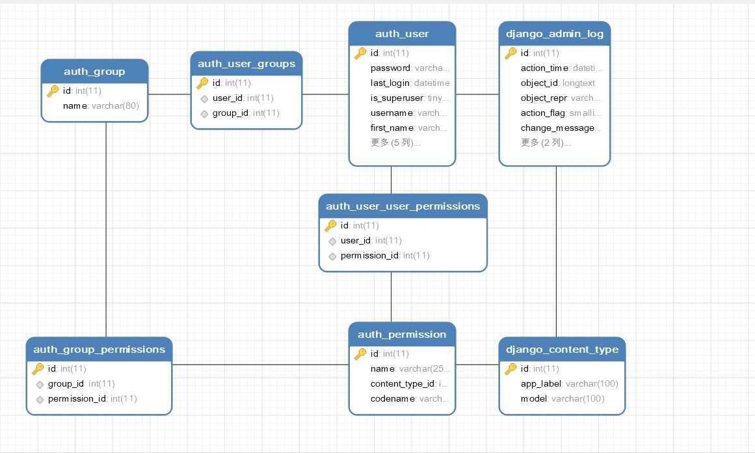Select user_id text in auth_user_groups
Viewport: 755px width, 453px height.
[x=227, y=98]
